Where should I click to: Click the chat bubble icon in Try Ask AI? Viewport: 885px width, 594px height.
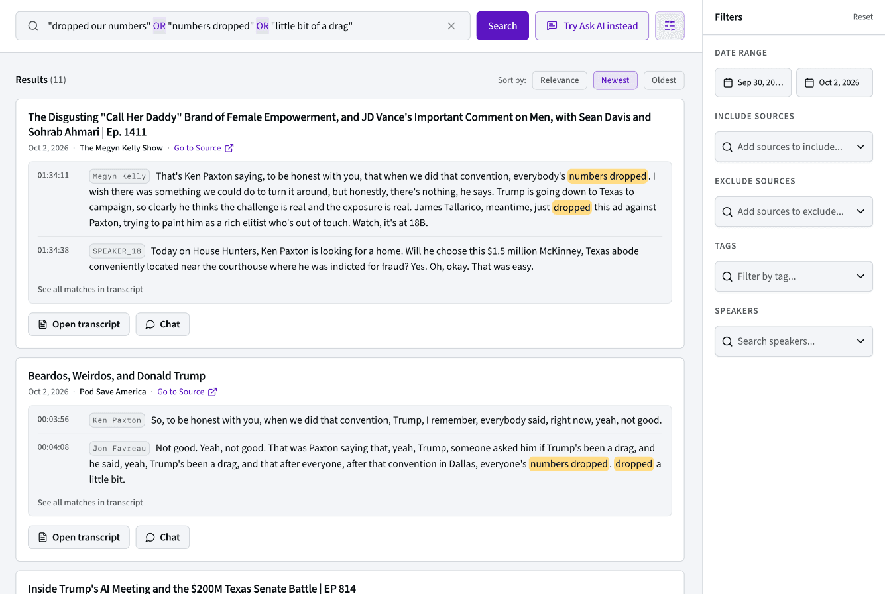552,26
